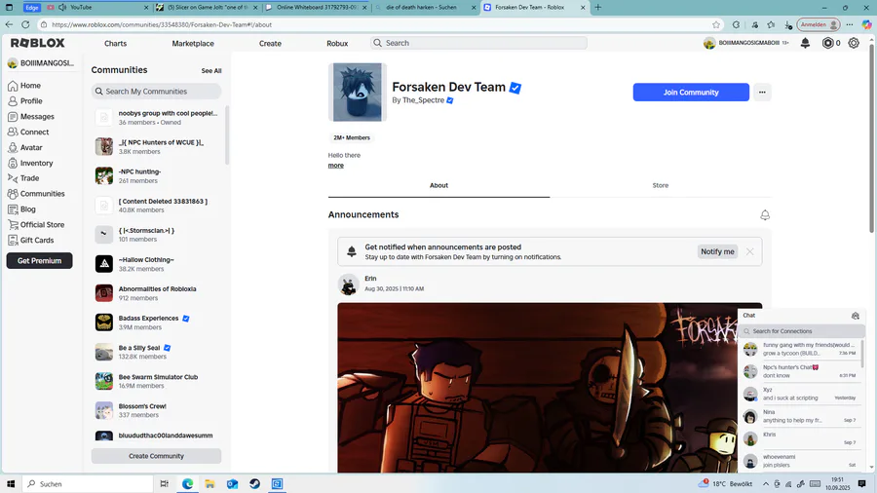Viewport: 877px width, 493px height.
Task: Click the browser address bar URL
Action: pos(162,24)
